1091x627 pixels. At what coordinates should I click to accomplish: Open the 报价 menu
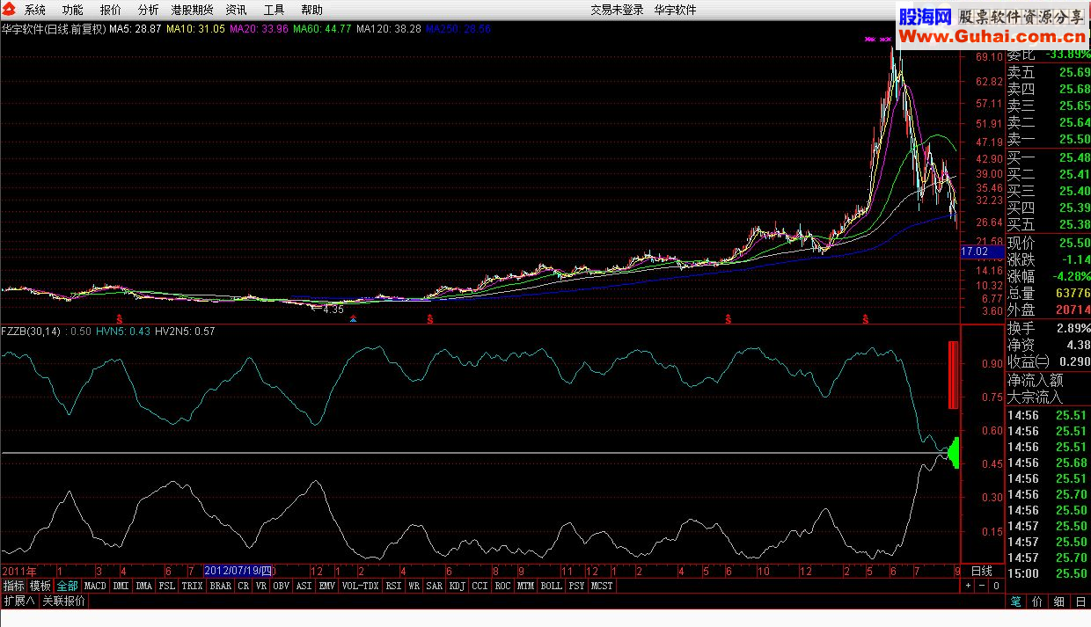(111, 10)
